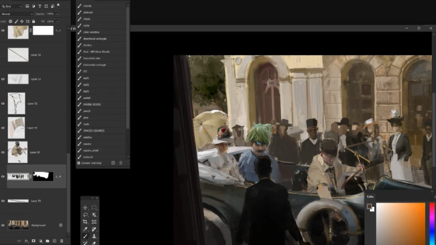
Task: Click the link layers icon
Action: [x=19, y=241]
